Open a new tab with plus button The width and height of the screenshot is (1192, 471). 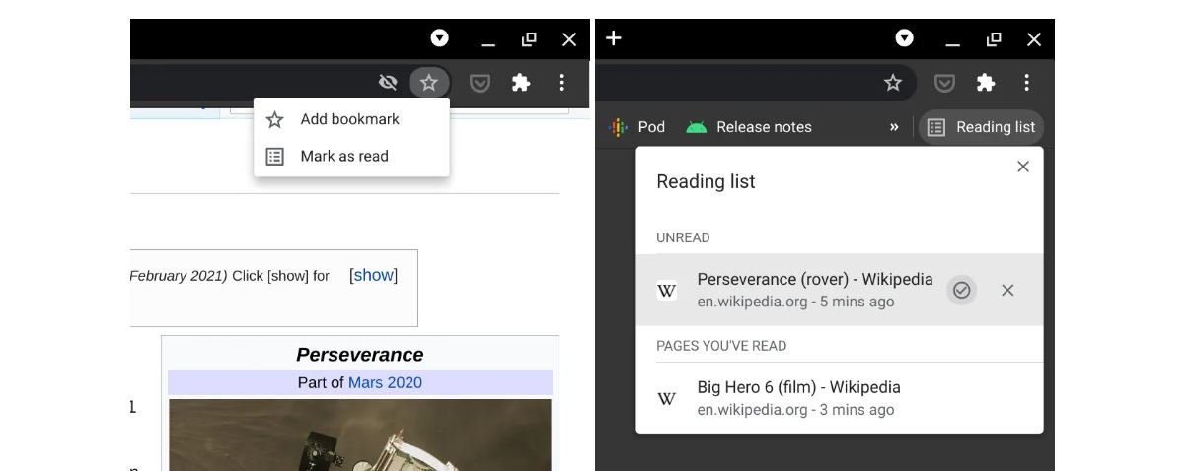614,38
